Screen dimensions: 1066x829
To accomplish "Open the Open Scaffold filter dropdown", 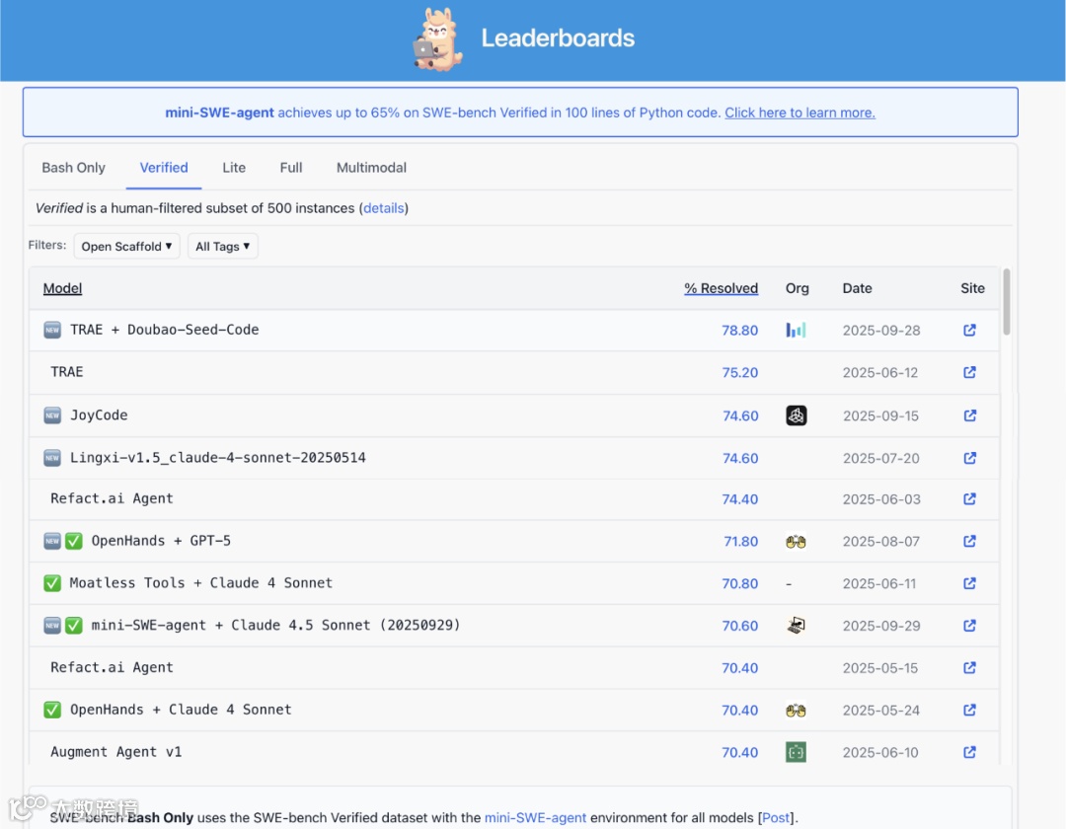I will click(126, 246).
